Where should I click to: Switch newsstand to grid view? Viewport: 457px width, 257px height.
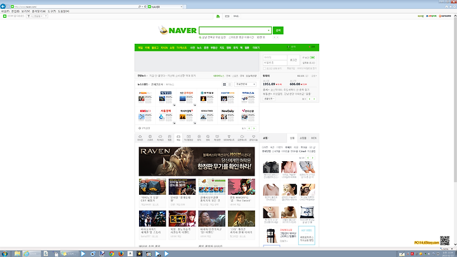[225, 84]
